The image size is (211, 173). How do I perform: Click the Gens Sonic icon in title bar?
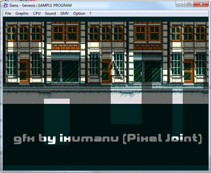pos(5,5)
